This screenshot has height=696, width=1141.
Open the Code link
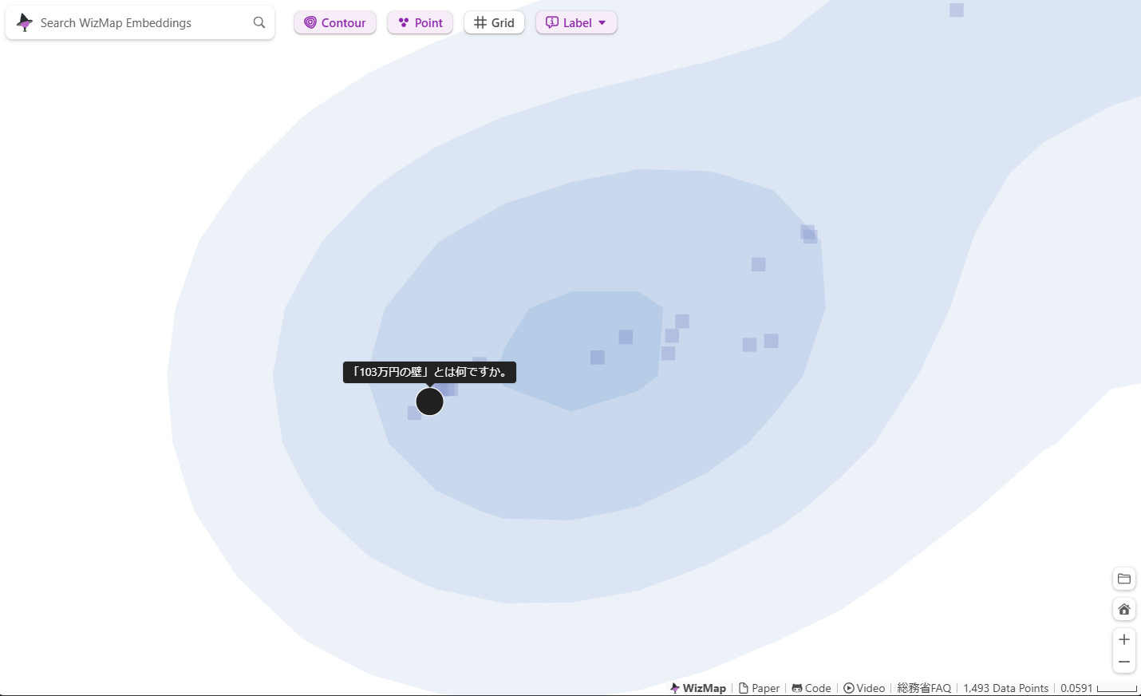811,688
